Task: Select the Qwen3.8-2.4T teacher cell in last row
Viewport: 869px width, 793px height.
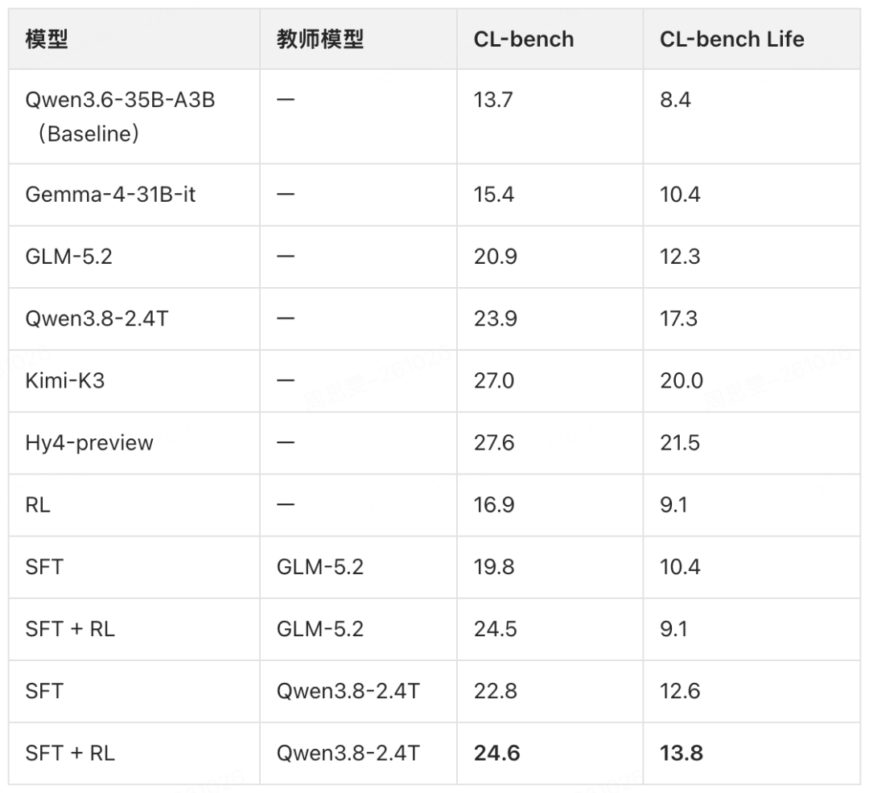Action: point(358,753)
